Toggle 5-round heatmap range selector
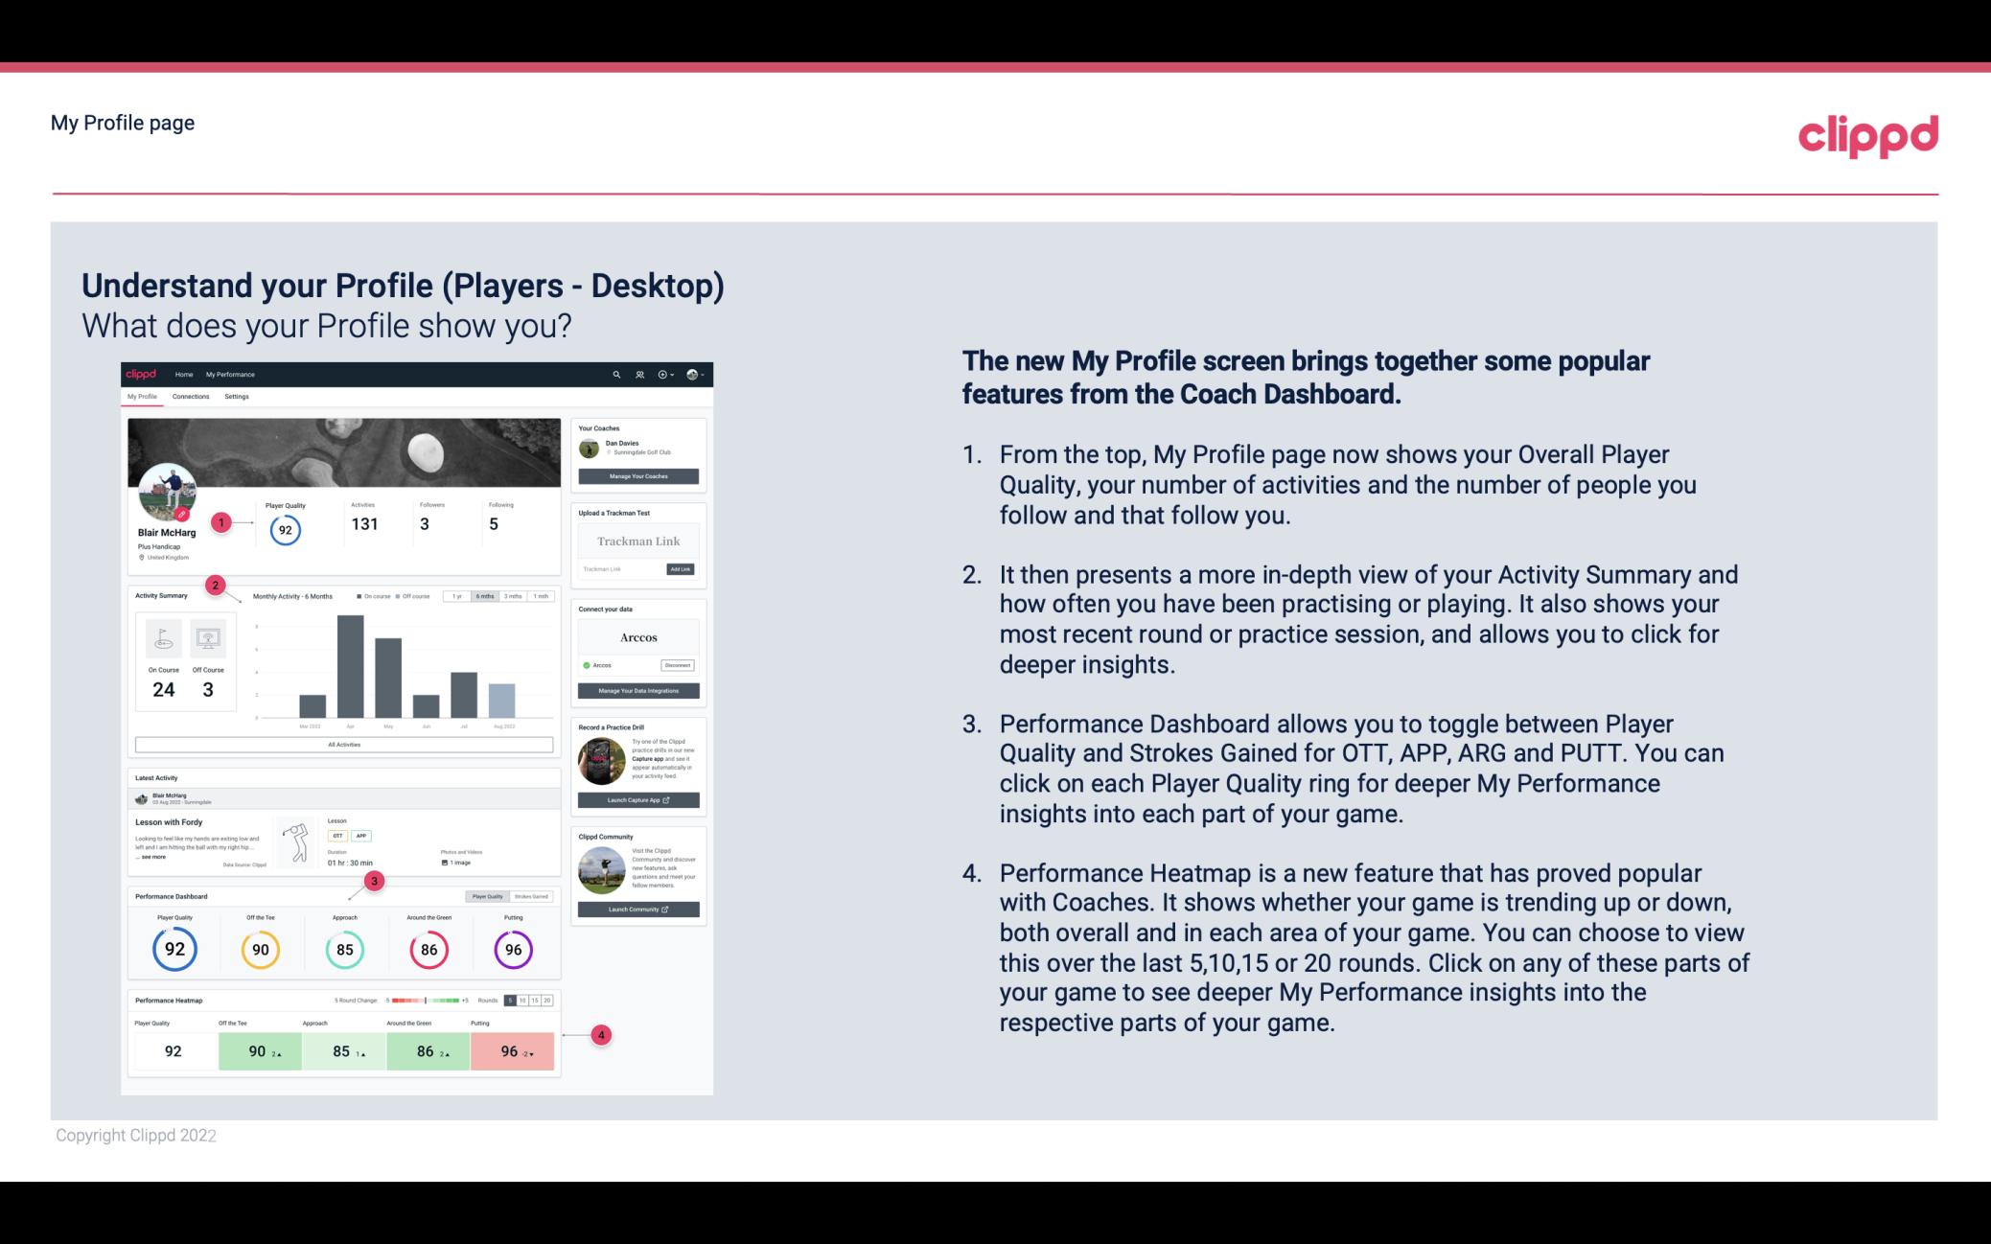 point(515,1001)
